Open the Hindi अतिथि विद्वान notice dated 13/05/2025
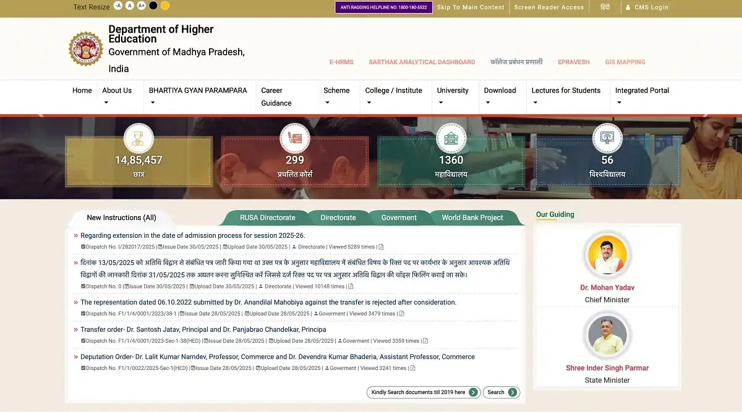Viewport: 742px width, 412px height. tap(295, 269)
